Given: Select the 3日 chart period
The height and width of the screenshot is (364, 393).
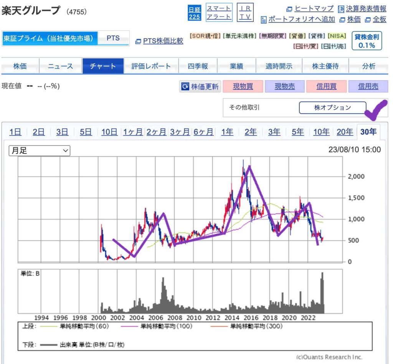Looking at the screenshot, I should pyautogui.click(x=62, y=132).
